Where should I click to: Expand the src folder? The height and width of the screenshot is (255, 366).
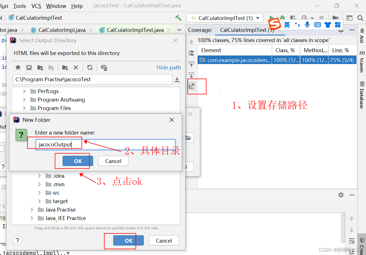point(39,193)
